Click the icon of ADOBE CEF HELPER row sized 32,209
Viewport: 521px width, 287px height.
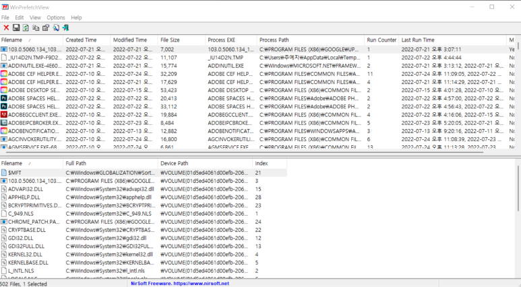[x=3, y=74]
